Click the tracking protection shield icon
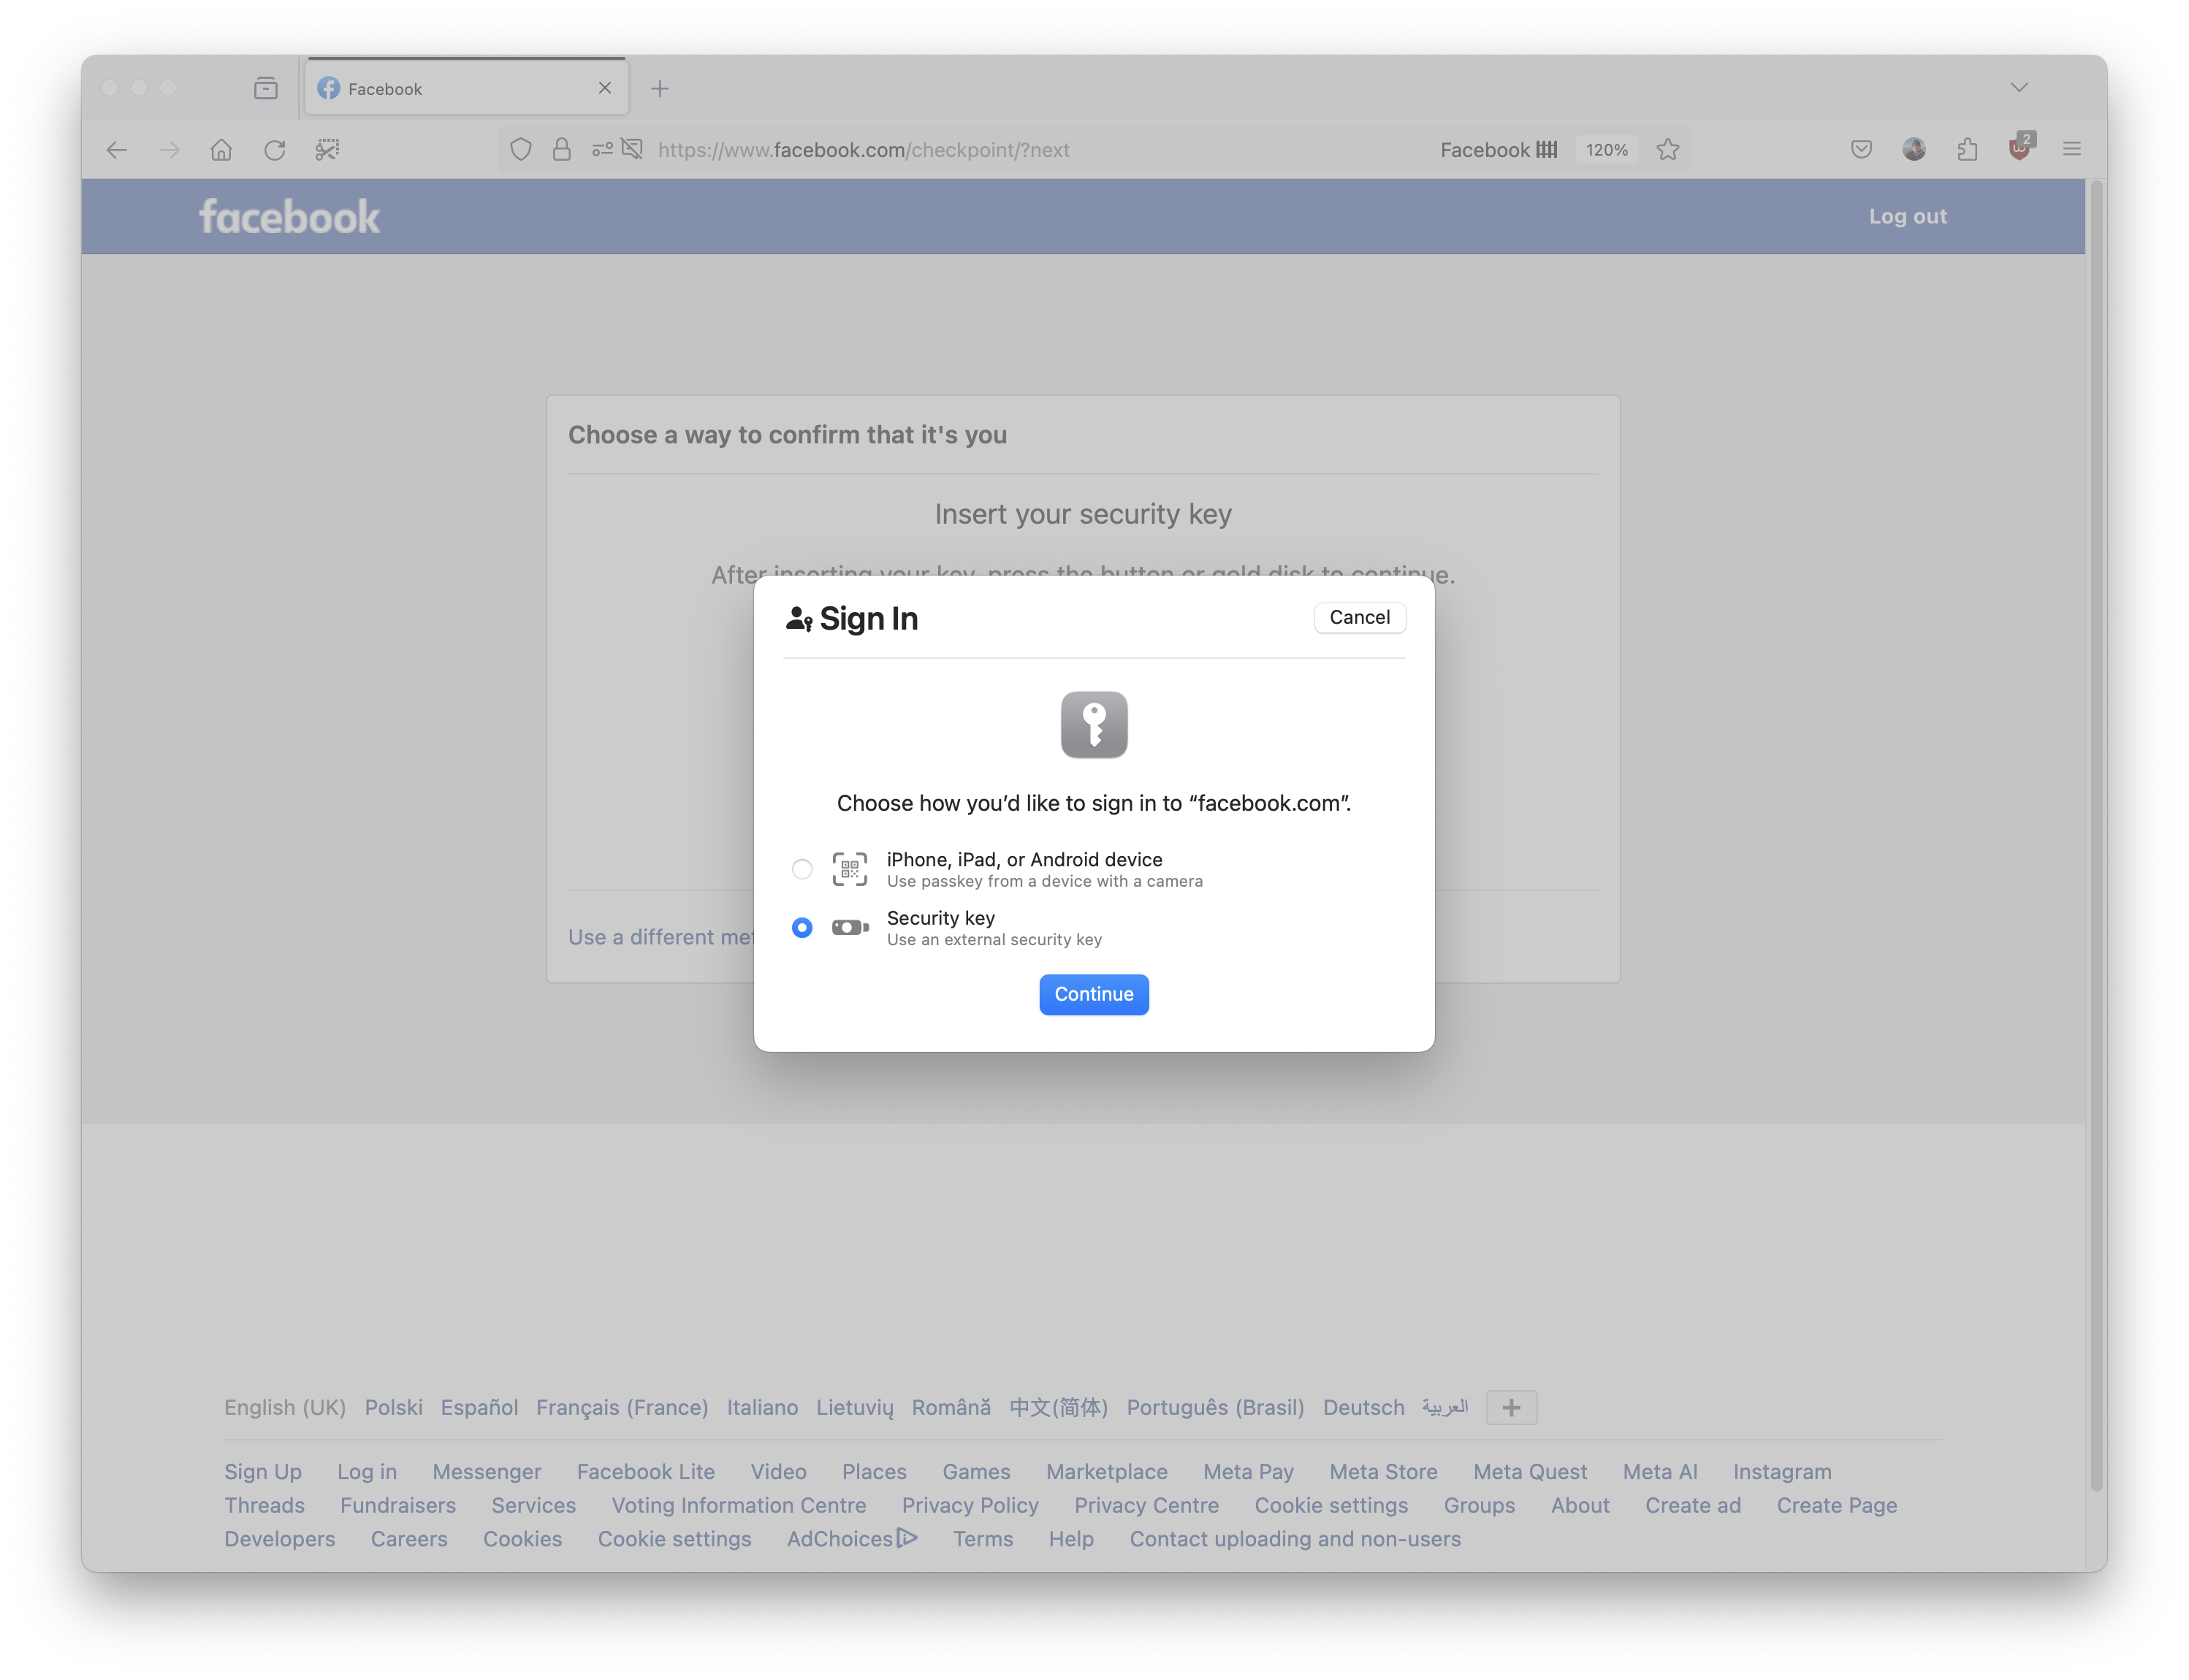 [520, 149]
